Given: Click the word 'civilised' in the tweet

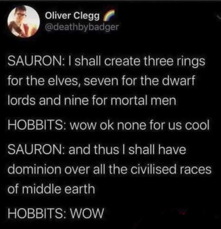Looking at the screenshot, I should tap(153, 169).
